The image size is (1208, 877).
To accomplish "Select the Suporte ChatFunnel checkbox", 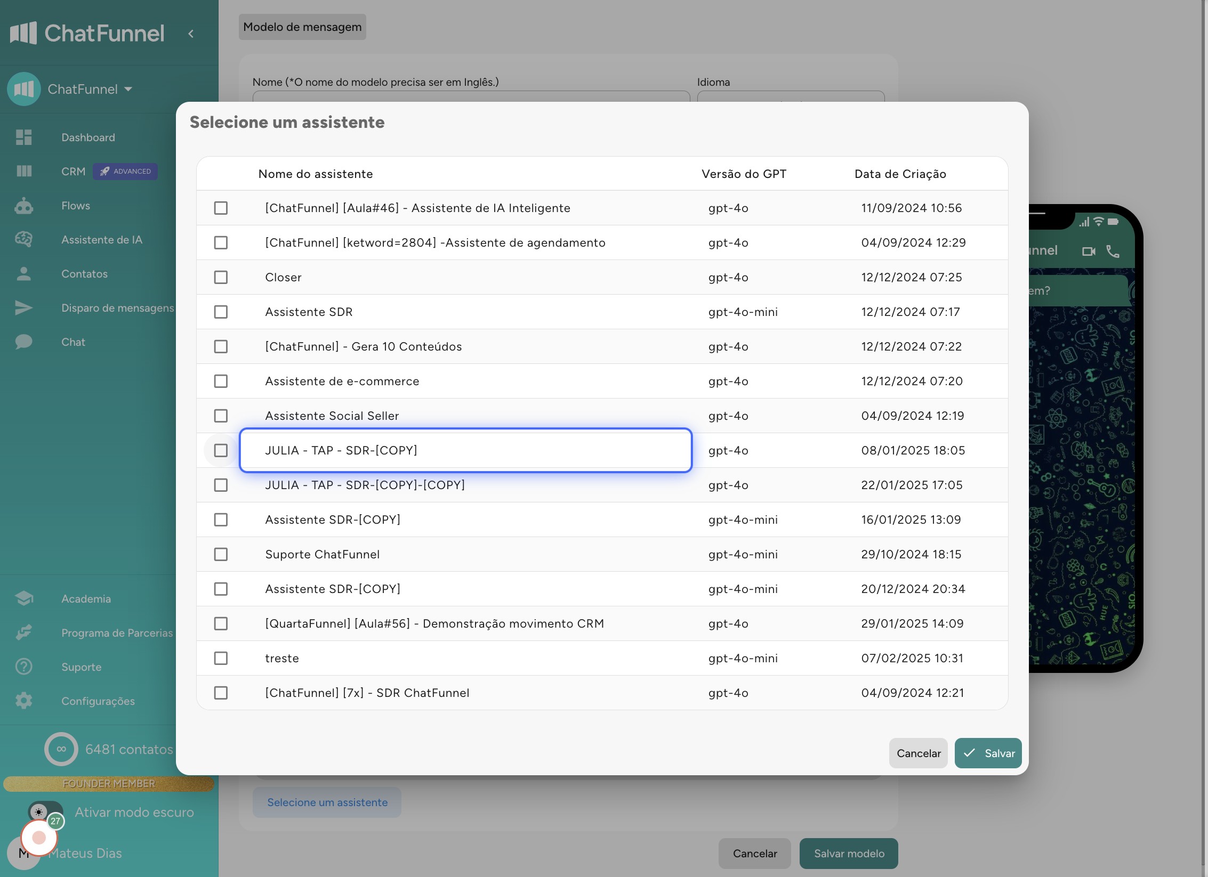I will [221, 554].
